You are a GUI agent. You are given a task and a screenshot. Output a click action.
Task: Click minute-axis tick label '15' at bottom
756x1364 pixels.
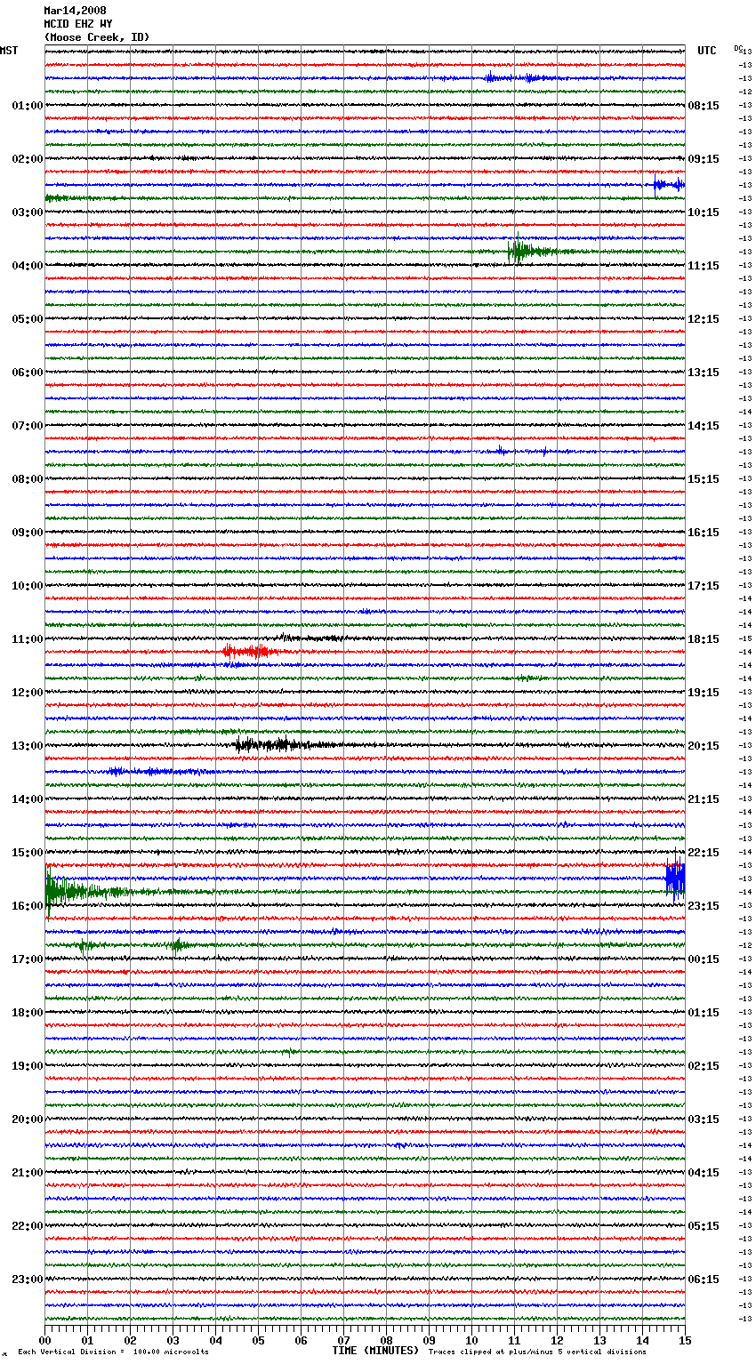tap(685, 1340)
